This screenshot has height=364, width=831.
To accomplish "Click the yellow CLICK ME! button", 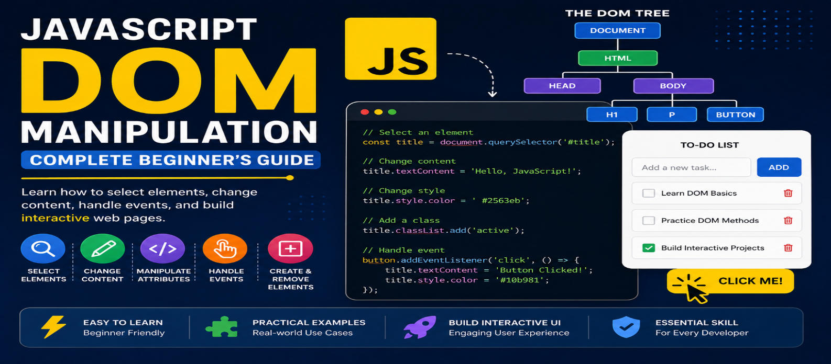I will pos(730,281).
